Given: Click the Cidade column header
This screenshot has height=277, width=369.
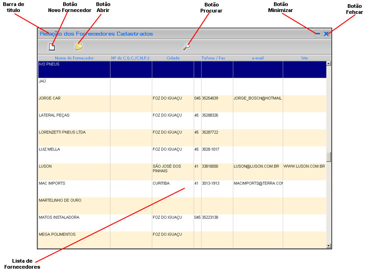Looking at the screenshot, I should [x=173, y=58].
